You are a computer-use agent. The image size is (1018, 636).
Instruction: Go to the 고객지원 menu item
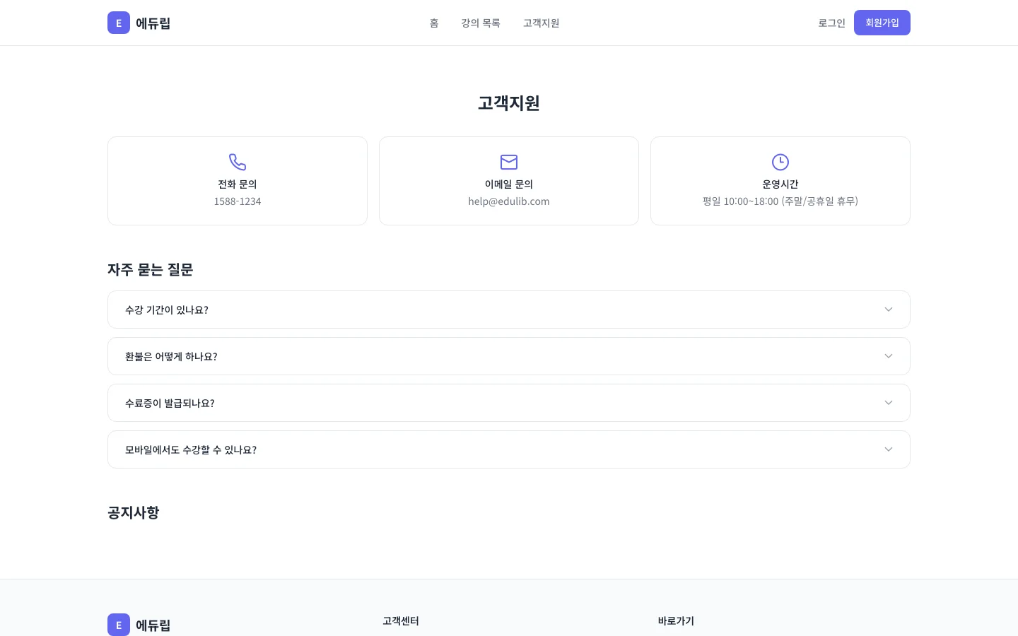click(542, 23)
